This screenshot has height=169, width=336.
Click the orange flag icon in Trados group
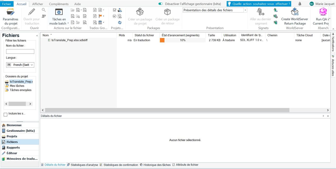pos(100,16)
